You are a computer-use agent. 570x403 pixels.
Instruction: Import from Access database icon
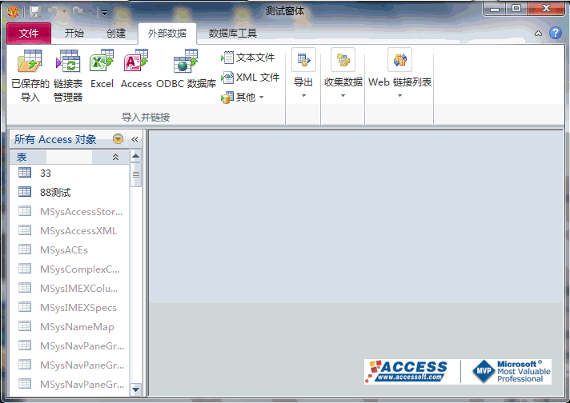pyautogui.click(x=136, y=69)
